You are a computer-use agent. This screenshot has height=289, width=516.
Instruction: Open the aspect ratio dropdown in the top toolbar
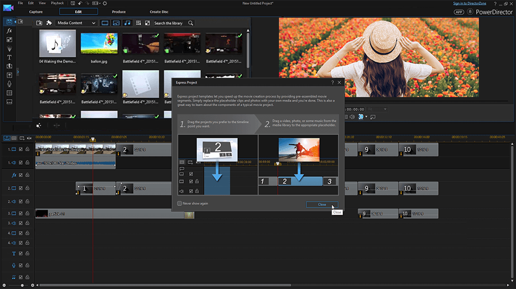click(96, 3)
